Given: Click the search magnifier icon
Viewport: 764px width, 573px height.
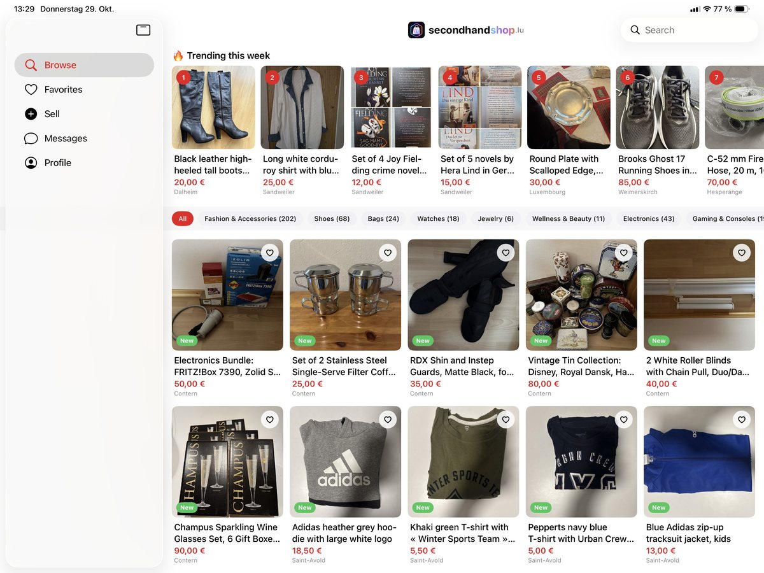Looking at the screenshot, I should coord(635,30).
